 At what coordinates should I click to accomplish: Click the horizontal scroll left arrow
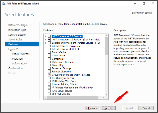click(x=45, y=98)
